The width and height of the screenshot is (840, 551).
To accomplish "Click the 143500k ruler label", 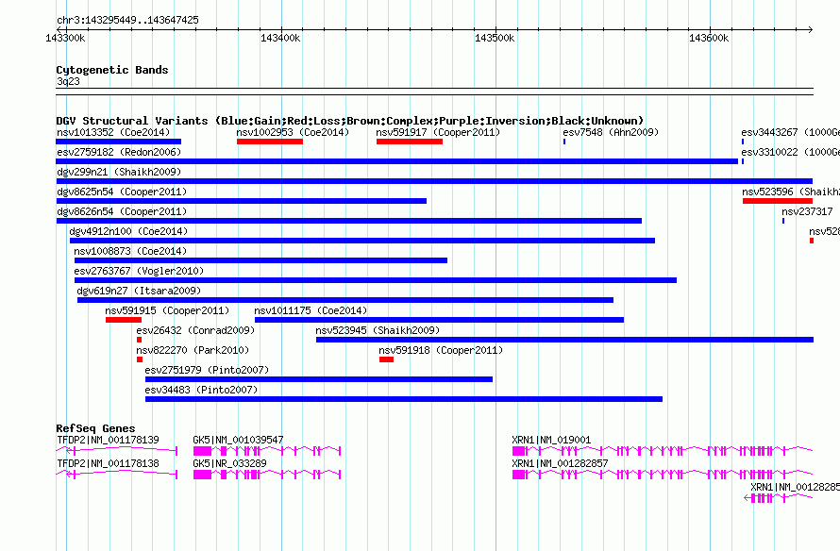I will [x=495, y=38].
